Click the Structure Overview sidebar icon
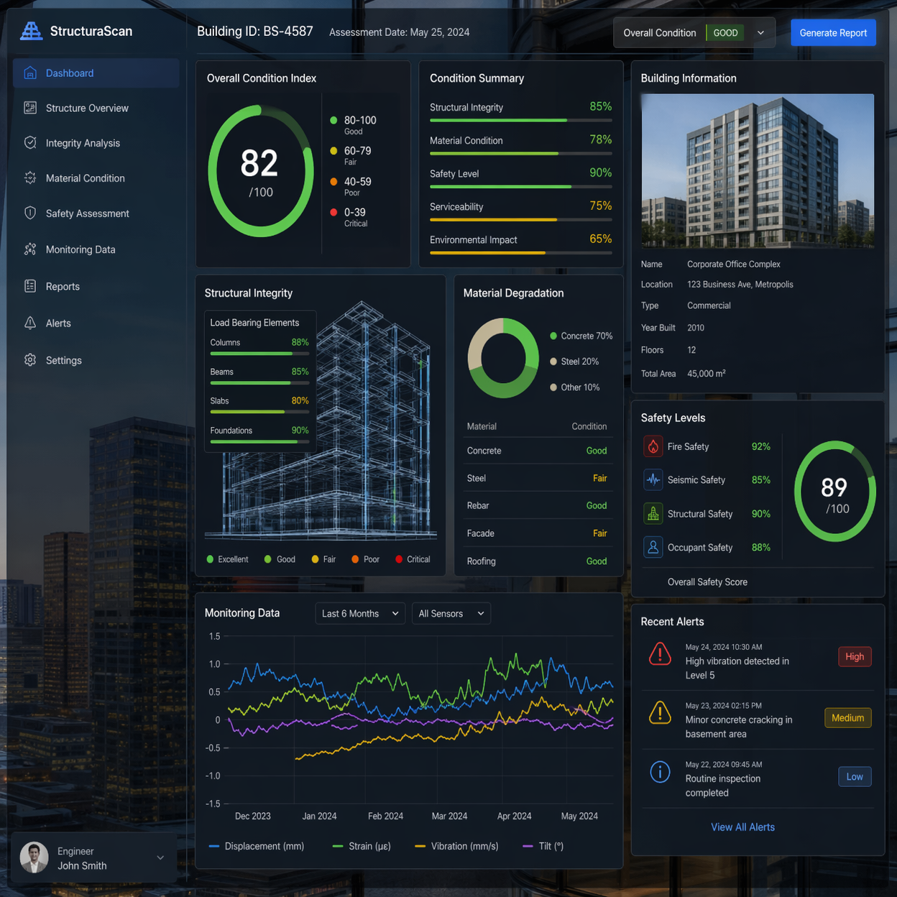This screenshot has width=897, height=897. 30,108
